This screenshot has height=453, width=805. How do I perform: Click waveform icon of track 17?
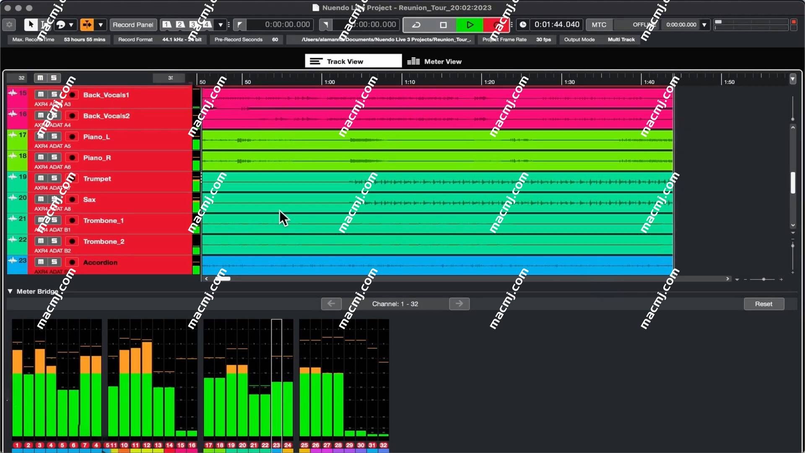click(13, 135)
